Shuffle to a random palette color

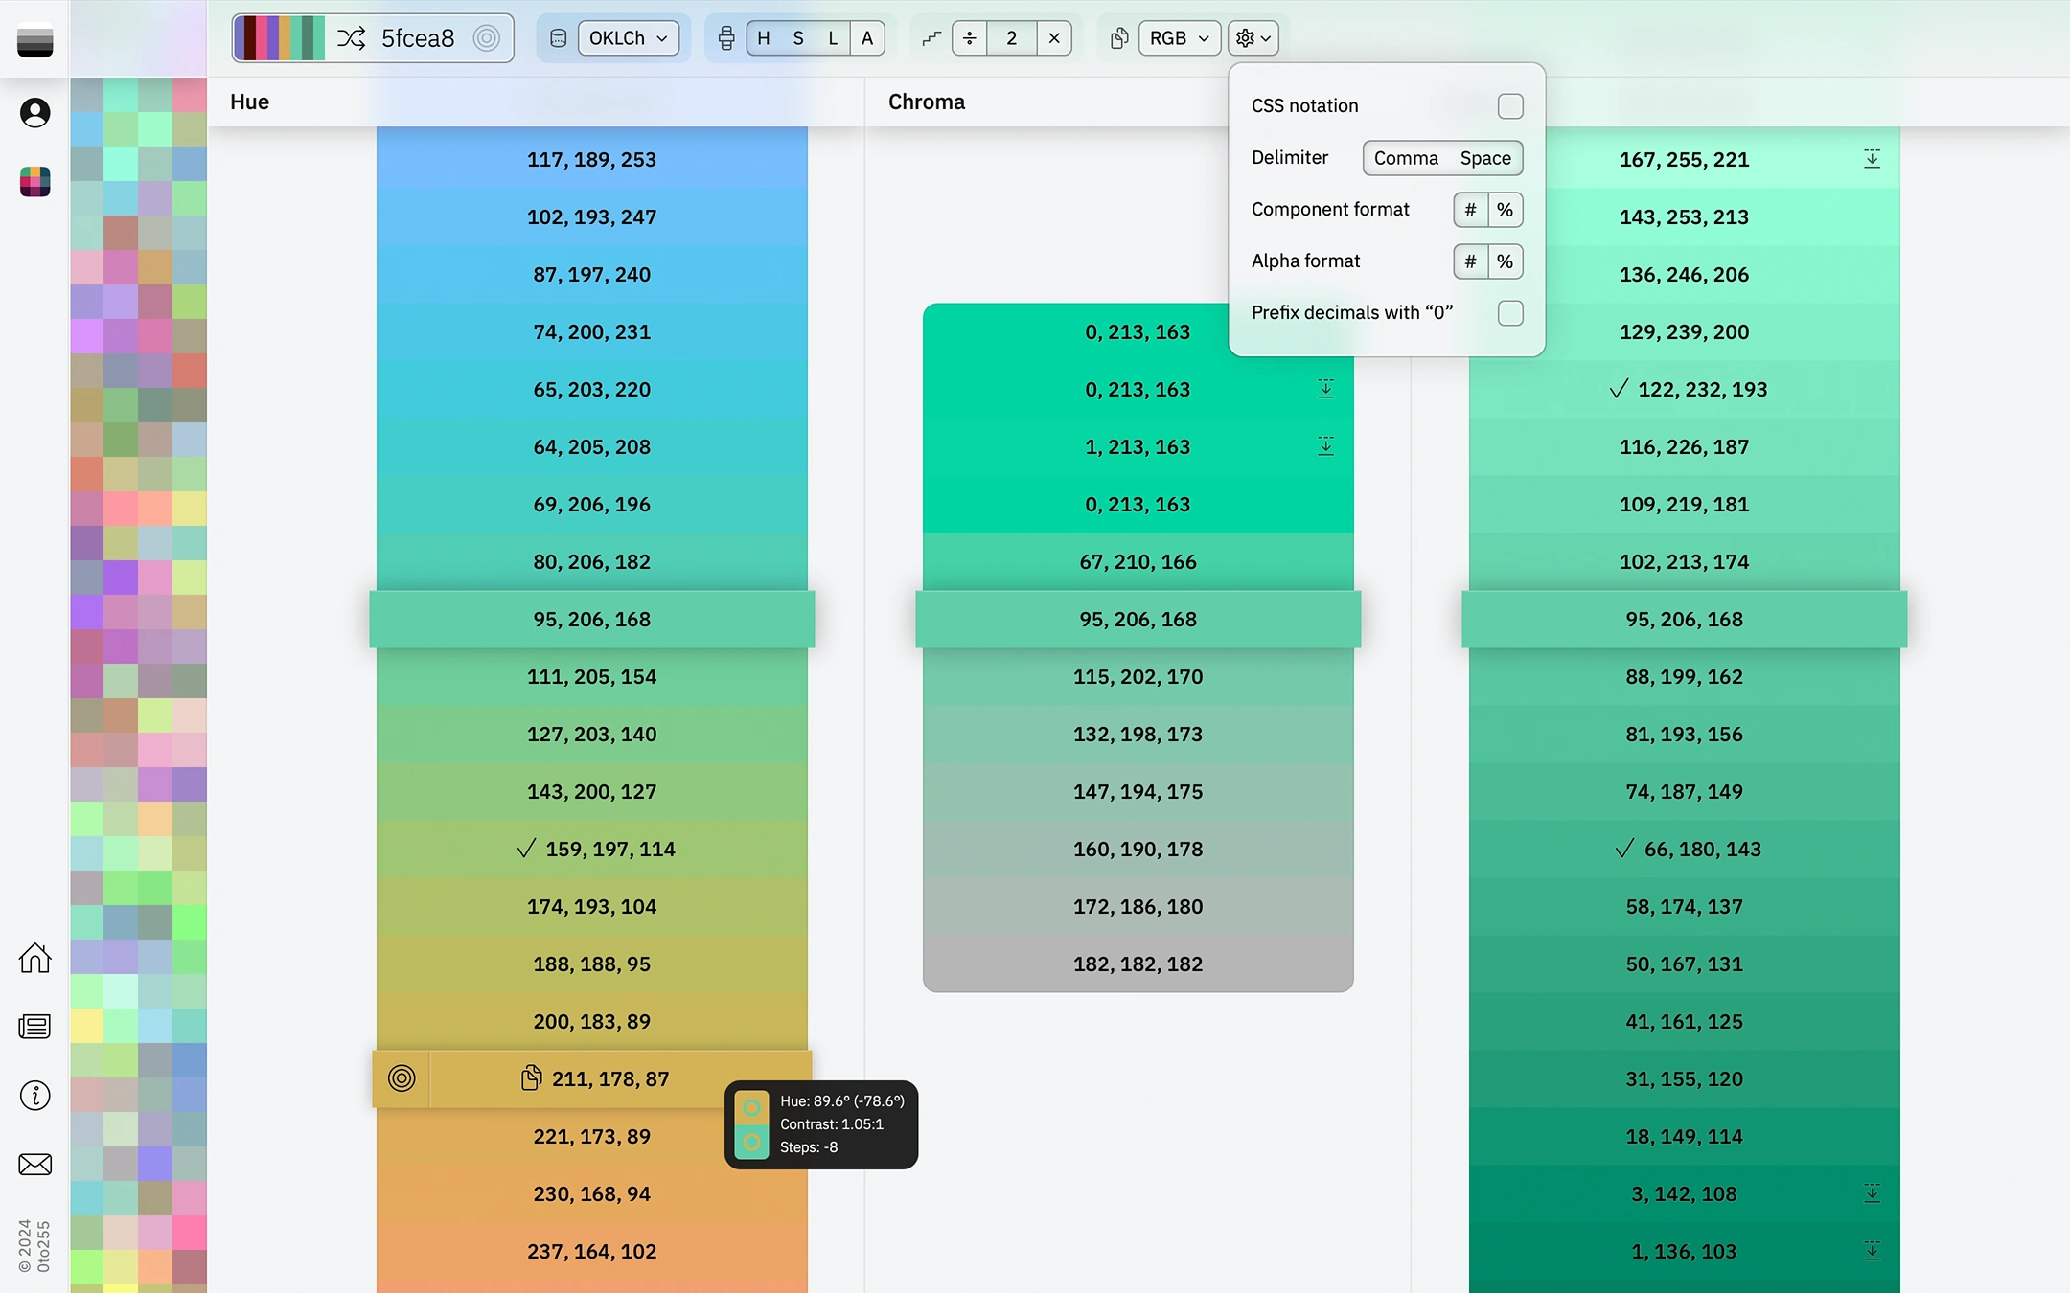[x=353, y=38]
